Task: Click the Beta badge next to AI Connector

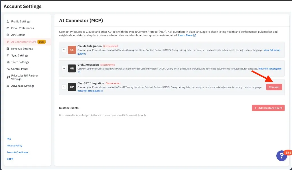Action: point(42,42)
